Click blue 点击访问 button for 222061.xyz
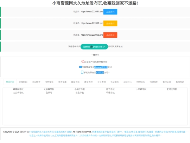Image resolution: width=190 pixels, height=143 pixels. 110,12
